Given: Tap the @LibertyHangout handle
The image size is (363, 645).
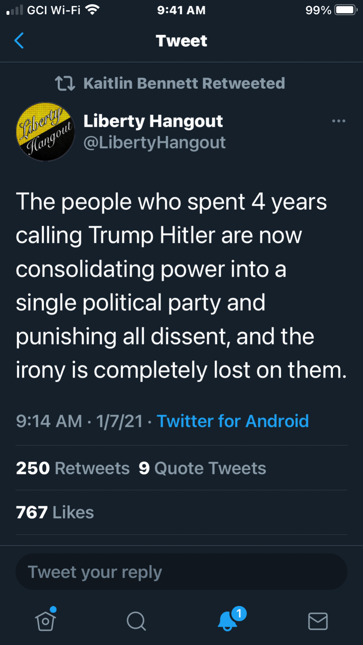Looking at the screenshot, I should click(x=154, y=142).
